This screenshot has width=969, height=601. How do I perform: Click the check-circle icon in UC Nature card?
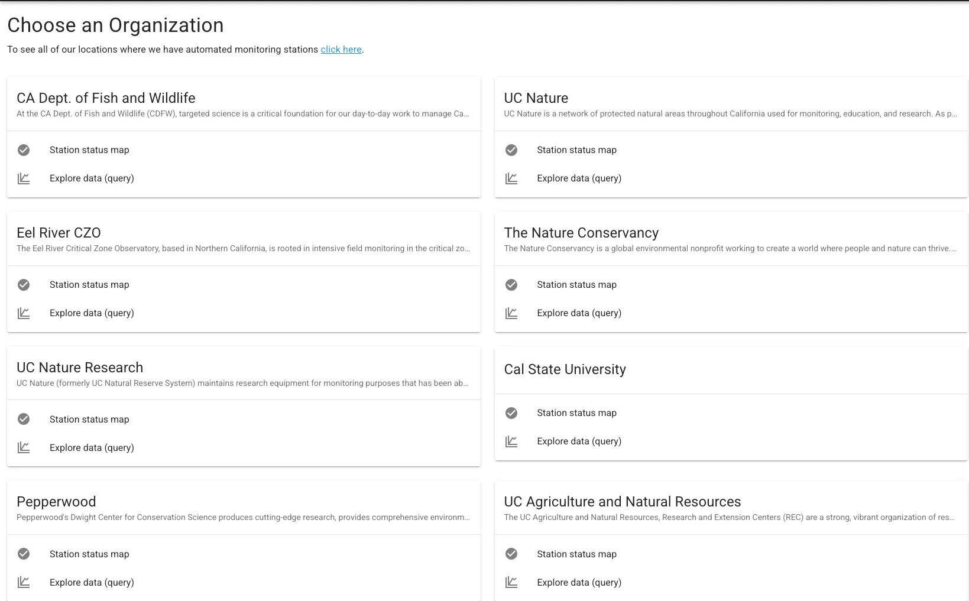[x=511, y=150]
